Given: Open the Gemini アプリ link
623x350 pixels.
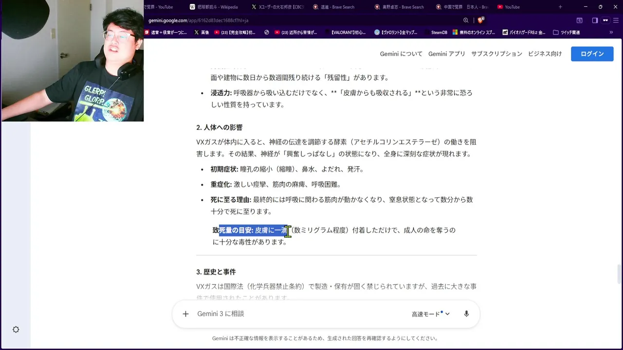Looking at the screenshot, I should [x=447, y=54].
